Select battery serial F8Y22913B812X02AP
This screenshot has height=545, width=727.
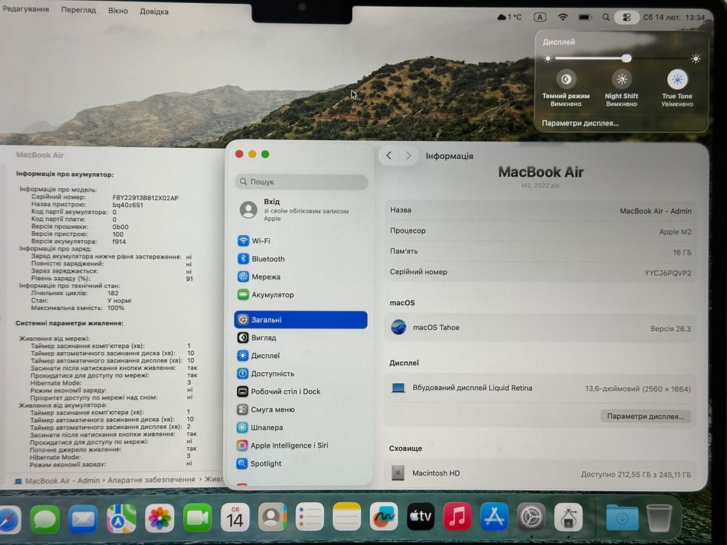145,198
